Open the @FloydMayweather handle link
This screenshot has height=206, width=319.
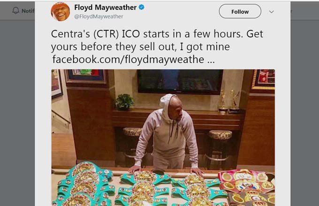[99, 16]
